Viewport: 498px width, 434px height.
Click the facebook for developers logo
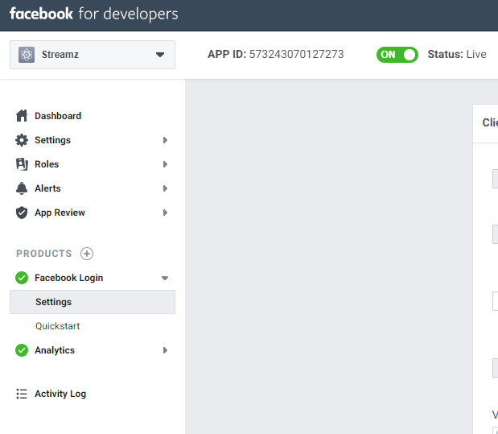(94, 14)
